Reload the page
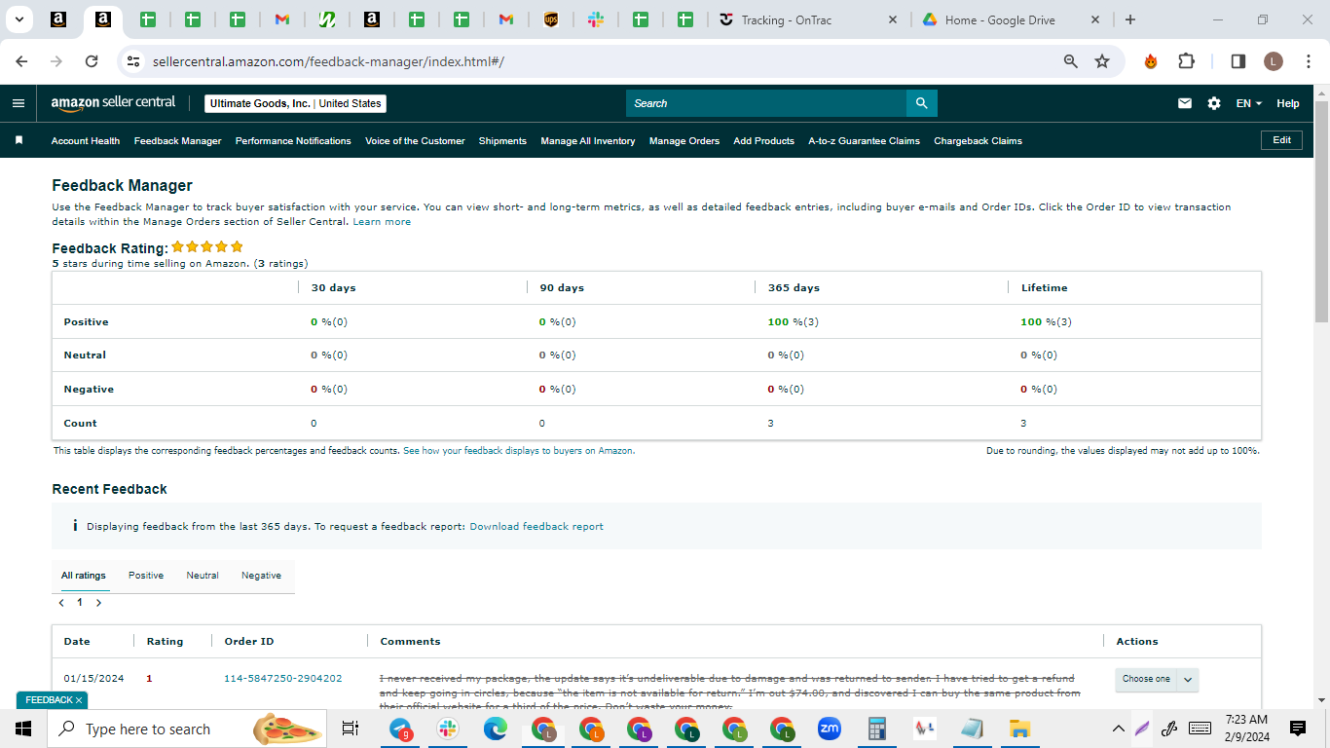 tap(92, 61)
